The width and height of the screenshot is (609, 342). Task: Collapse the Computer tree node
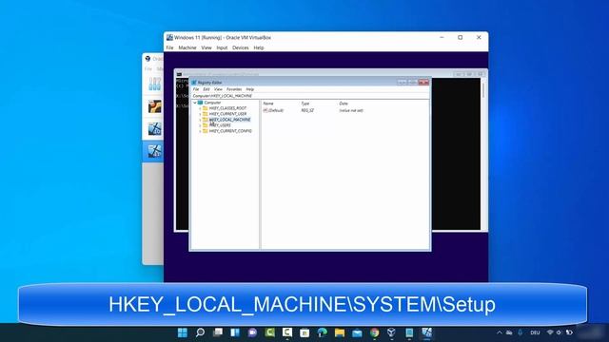pos(195,103)
